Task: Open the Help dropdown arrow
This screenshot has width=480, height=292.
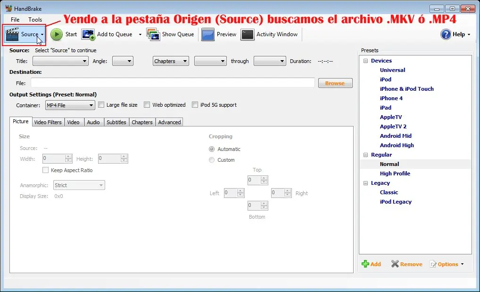Action: [x=469, y=34]
